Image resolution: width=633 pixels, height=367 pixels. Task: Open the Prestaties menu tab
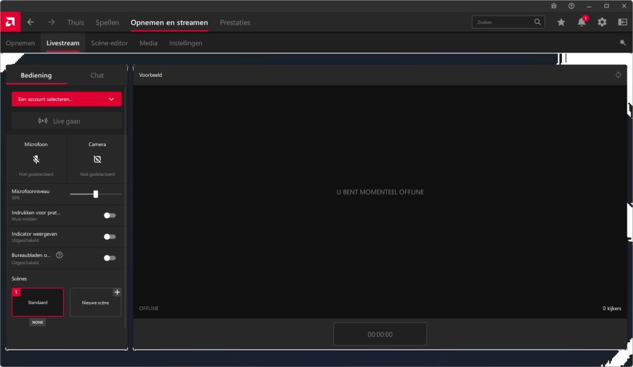tap(235, 22)
